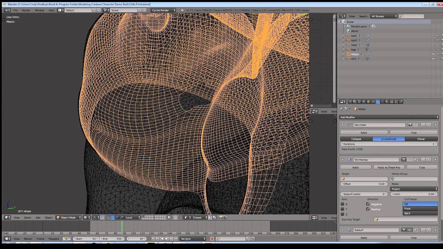
Task: Select the Collapse decimate mode
Action: tap(356, 139)
